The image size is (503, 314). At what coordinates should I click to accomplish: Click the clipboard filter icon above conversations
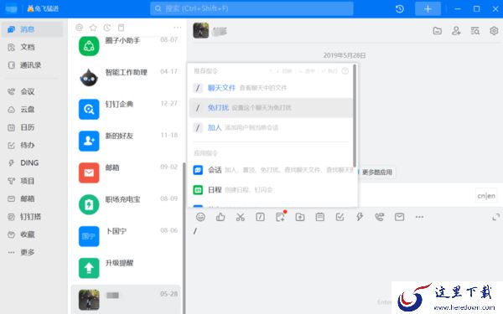[121, 28]
